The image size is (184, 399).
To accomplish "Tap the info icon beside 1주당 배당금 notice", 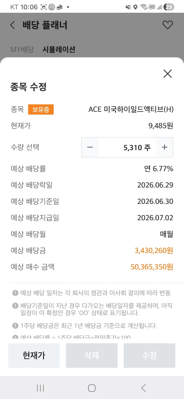I will tap(15, 326).
